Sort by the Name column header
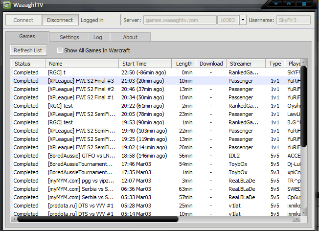Image resolution: width=319 pixels, height=231 pixels. pyautogui.click(x=82, y=64)
